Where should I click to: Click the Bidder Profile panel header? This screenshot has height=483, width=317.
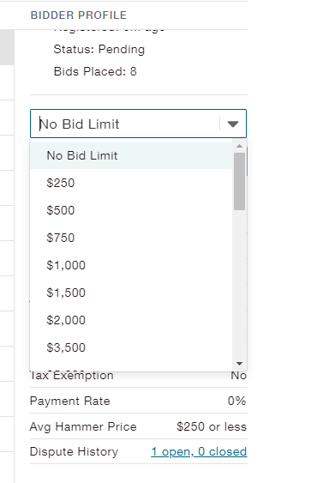(x=79, y=15)
